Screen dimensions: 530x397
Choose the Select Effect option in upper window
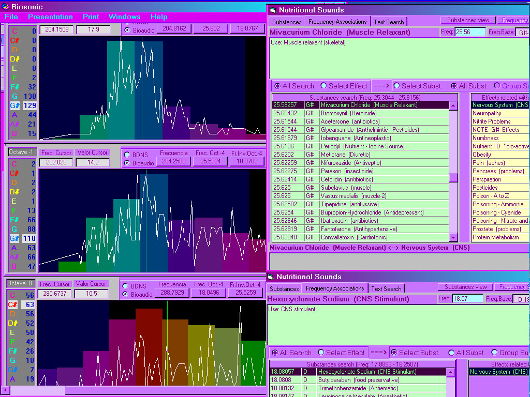coord(324,86)
